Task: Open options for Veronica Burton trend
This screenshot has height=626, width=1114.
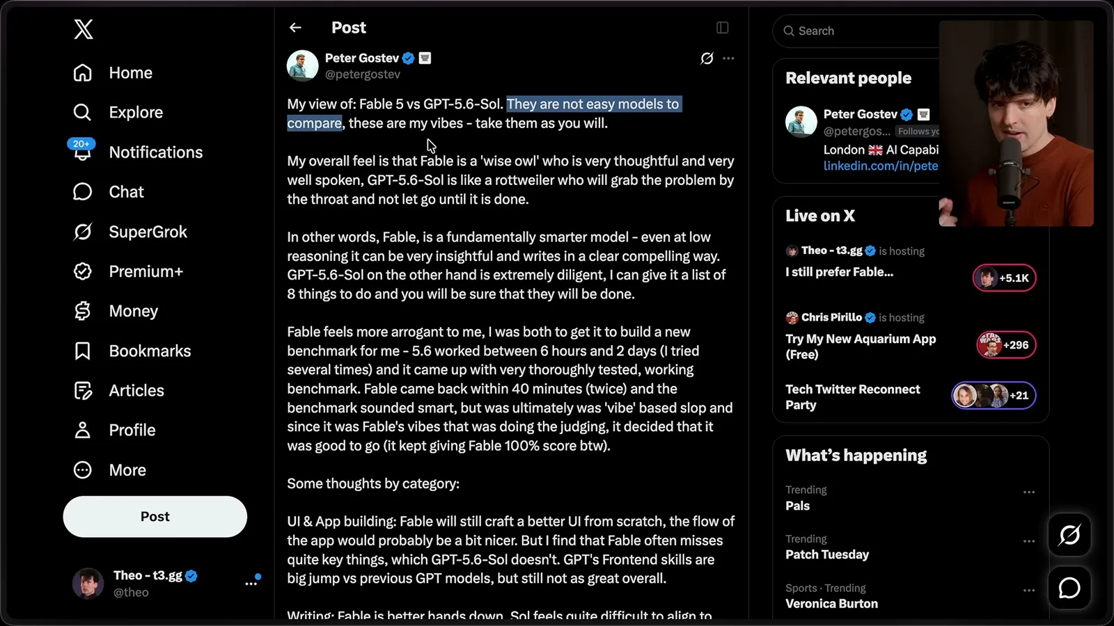Action: (1029, 591)
